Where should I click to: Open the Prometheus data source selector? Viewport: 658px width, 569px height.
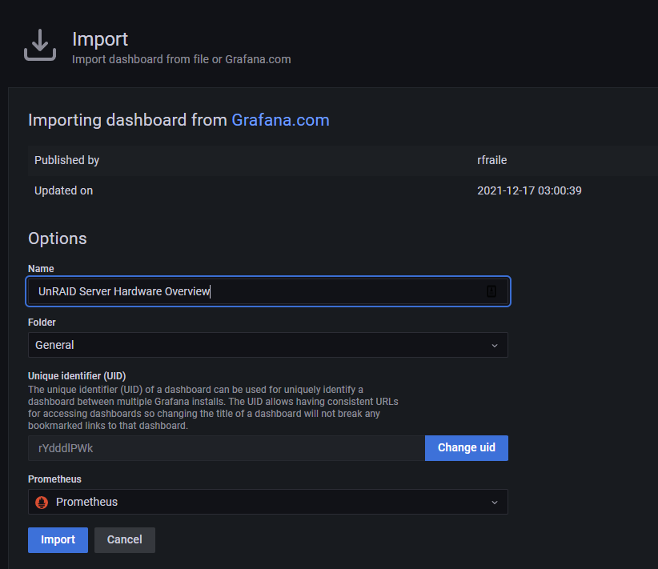tap(267, 502)
